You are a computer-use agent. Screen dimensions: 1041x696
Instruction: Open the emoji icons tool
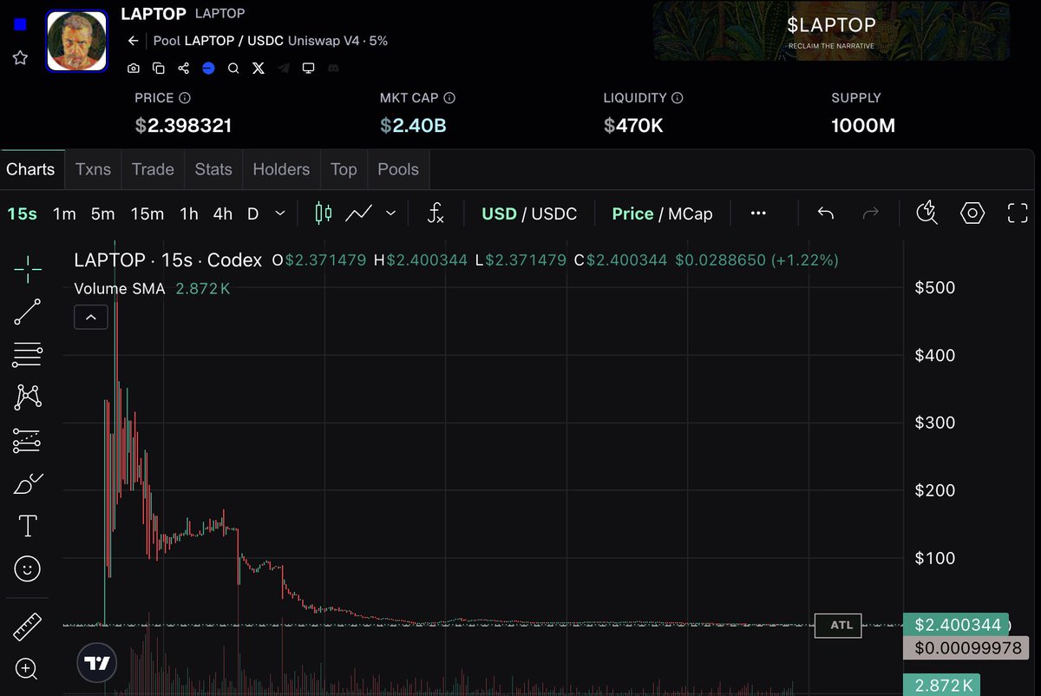click(28, 569)
